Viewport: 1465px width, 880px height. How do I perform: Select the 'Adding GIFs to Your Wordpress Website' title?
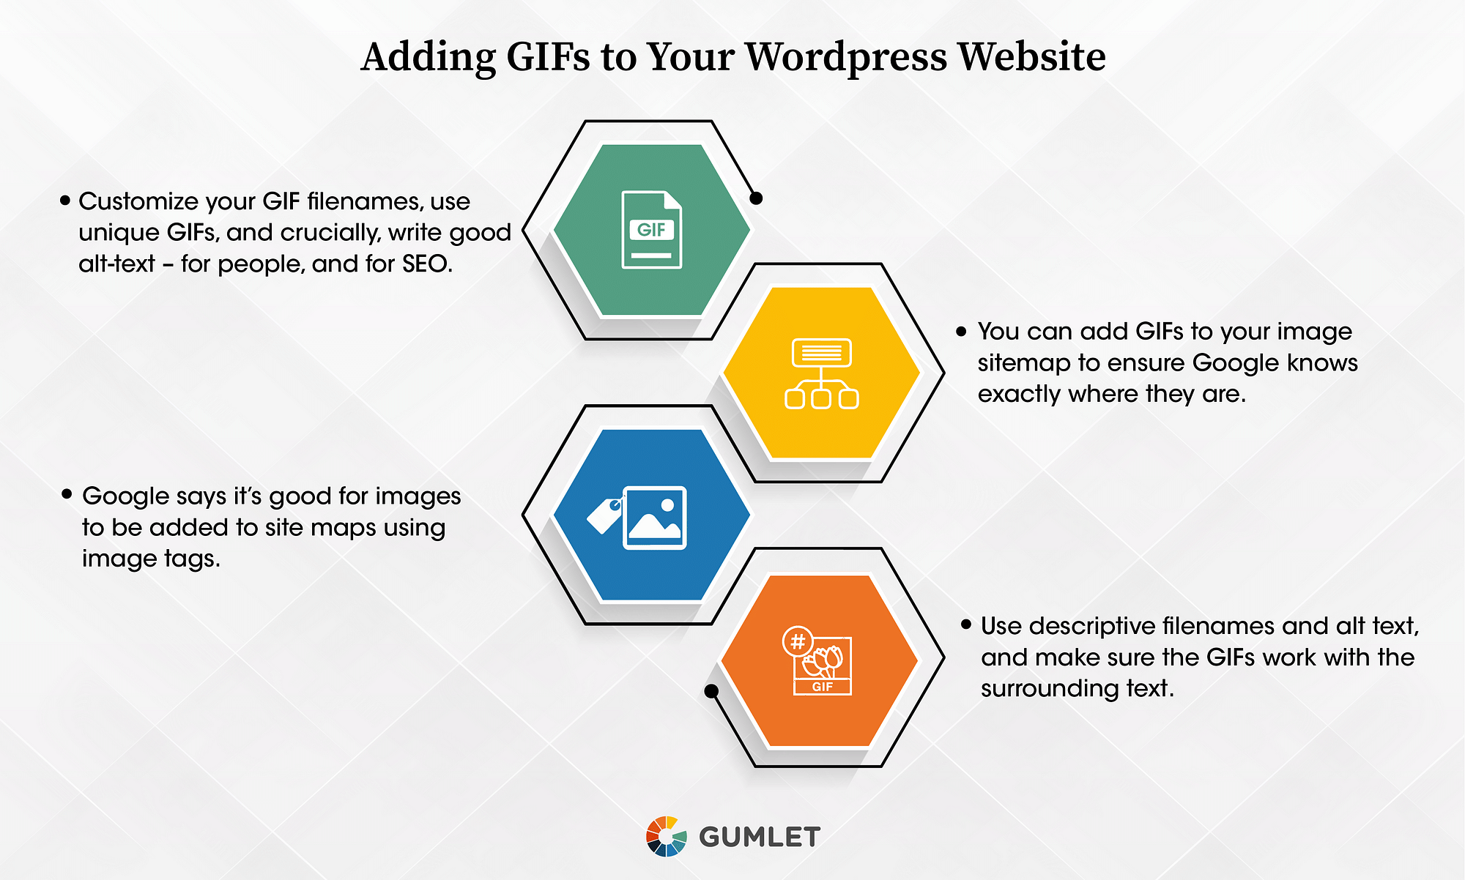click(x=733, y=45)
